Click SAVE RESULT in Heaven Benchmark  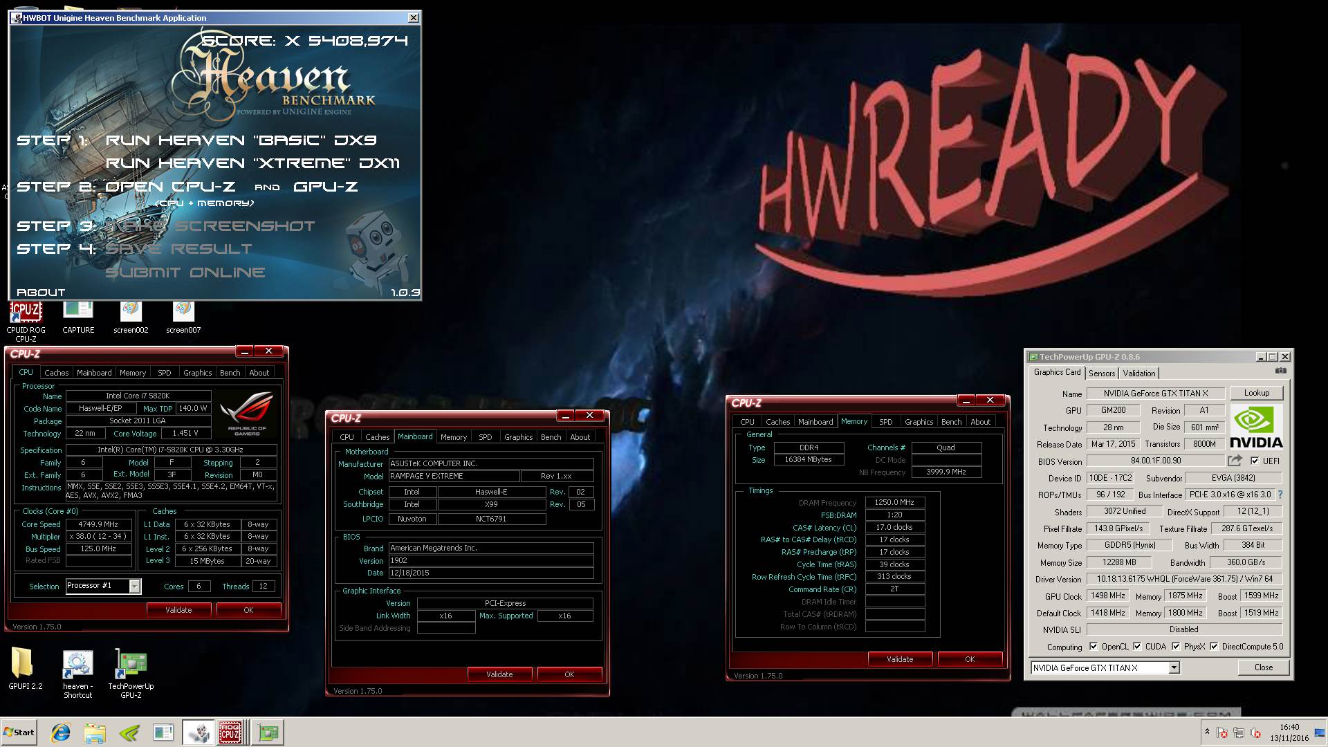(178, 249)
